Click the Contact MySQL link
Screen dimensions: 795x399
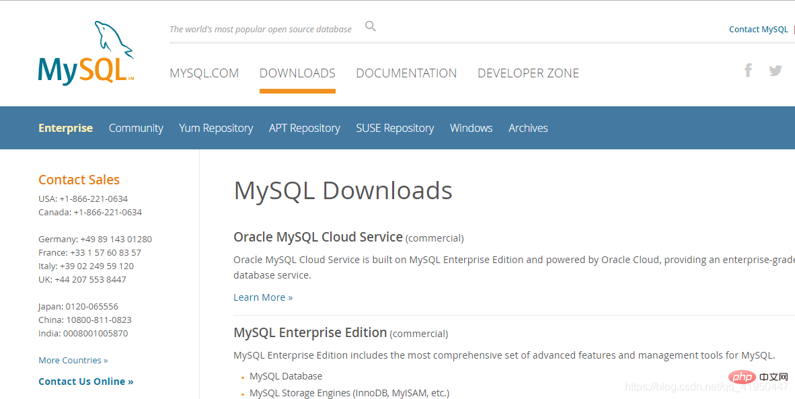[759, 30]
